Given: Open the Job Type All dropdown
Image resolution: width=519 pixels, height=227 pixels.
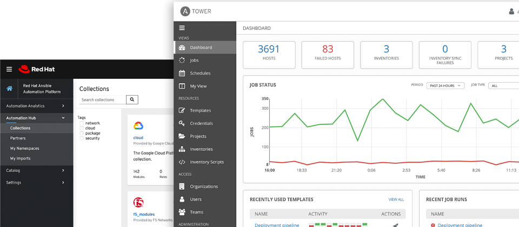Looking at the screenshot, I should (503, 86).
